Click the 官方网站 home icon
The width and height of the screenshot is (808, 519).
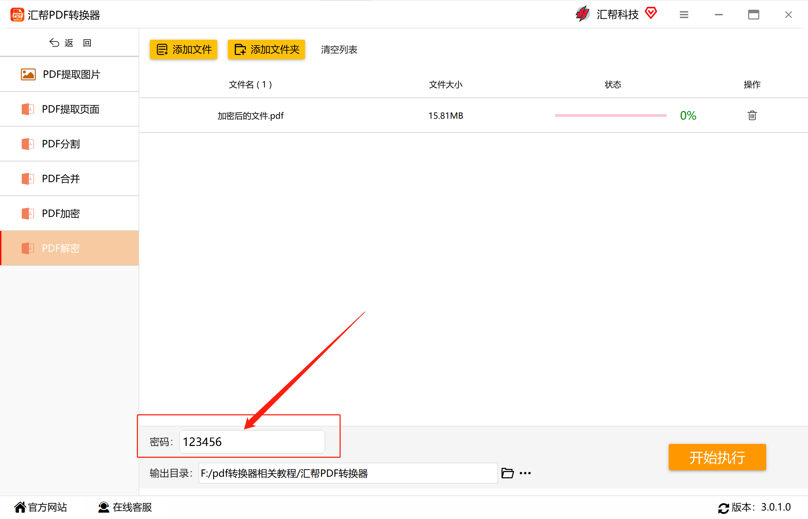20,507
